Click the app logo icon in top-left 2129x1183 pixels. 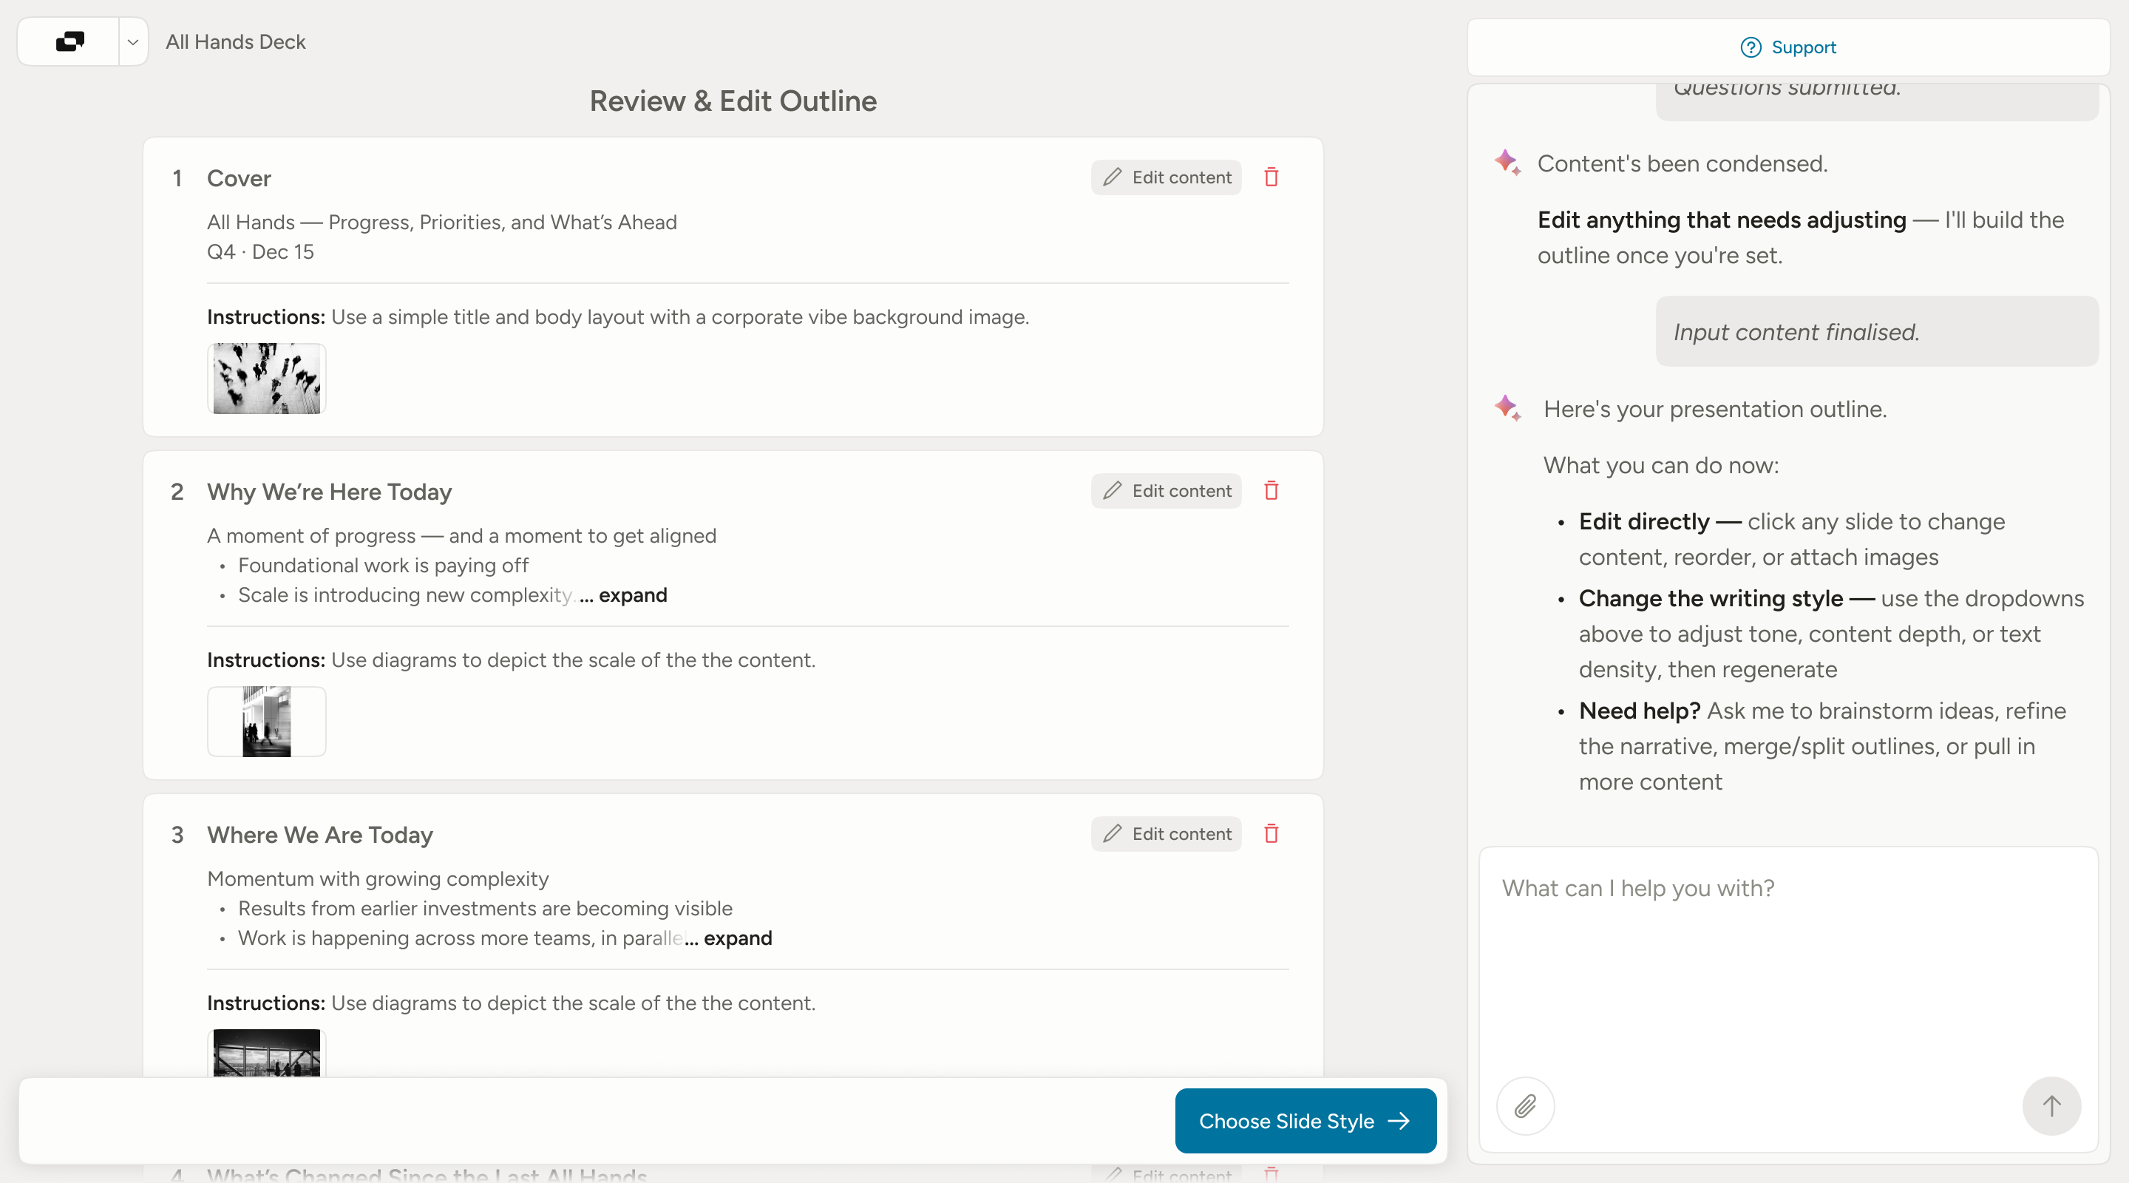tap(69, 41)
